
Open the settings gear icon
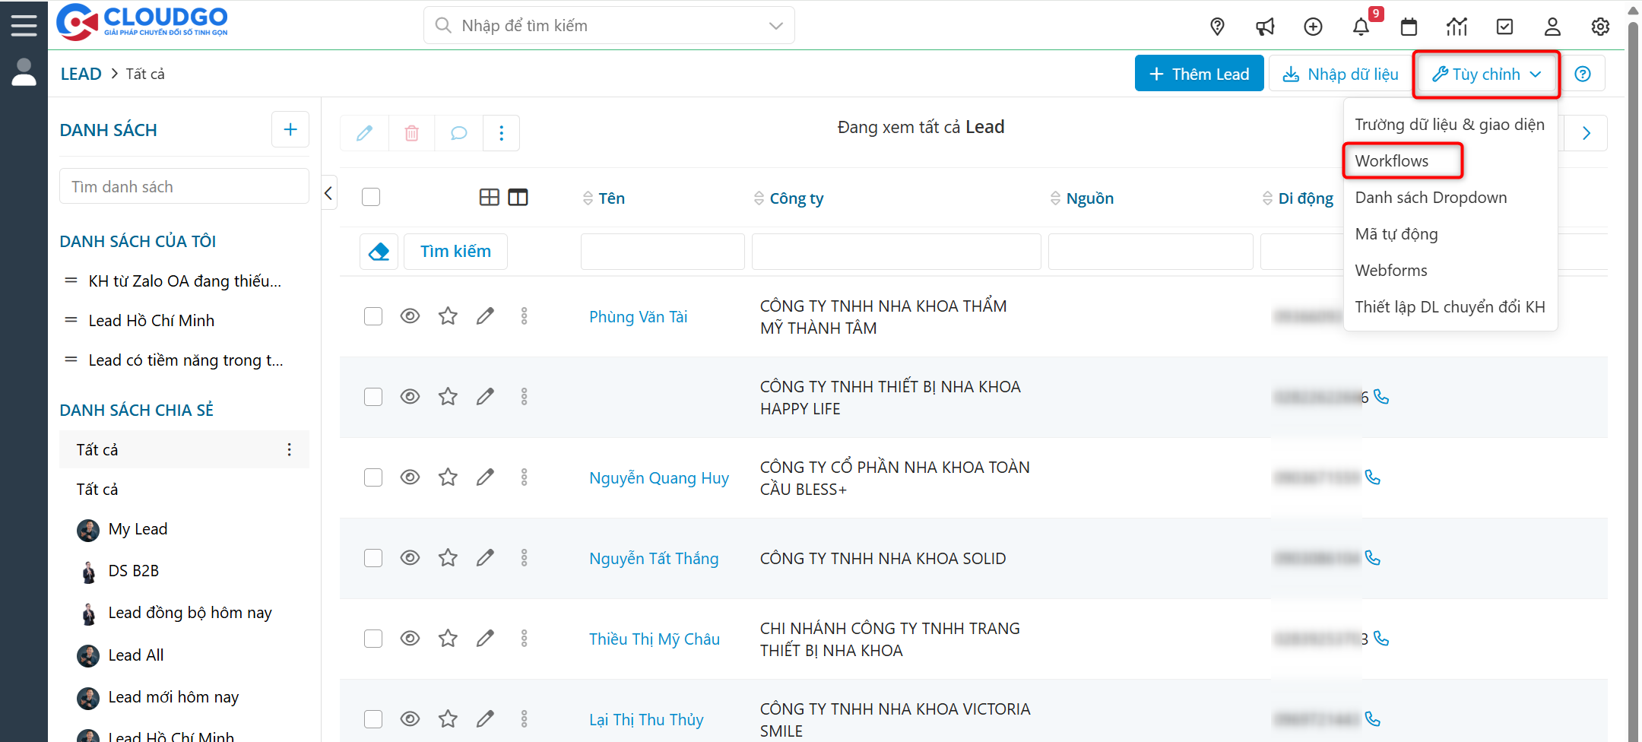point(1600,27)
